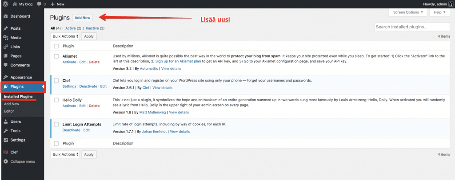Image resolution: width=455 pixels, height=180 pixels.
Task: Show All plugins filter
Action: [x=52, y=28]
